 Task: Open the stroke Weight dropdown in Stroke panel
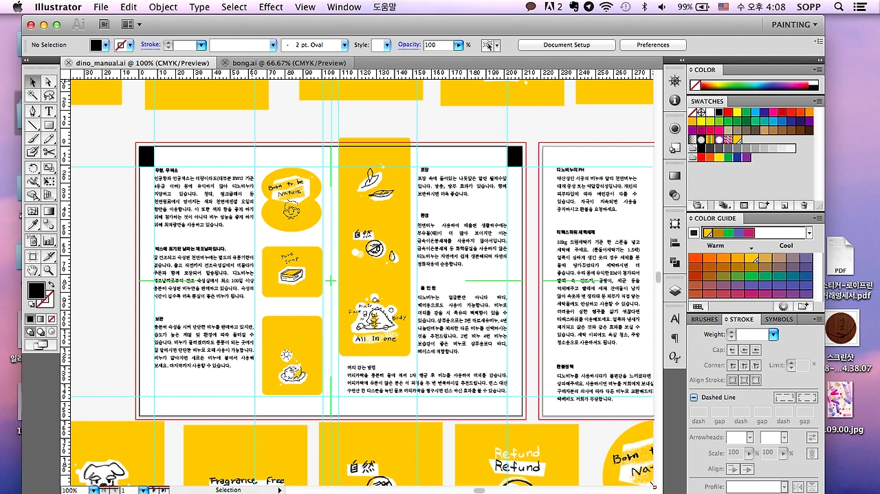pos(773,335)
